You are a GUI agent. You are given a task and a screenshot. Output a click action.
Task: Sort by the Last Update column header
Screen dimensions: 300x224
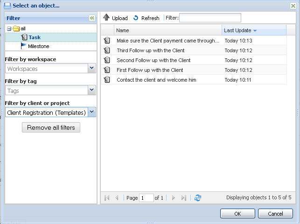[x=254, y=30]
